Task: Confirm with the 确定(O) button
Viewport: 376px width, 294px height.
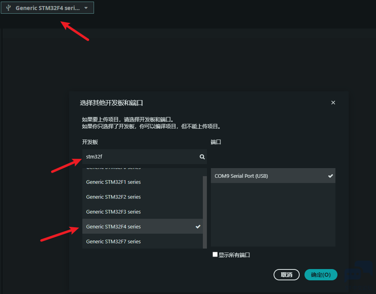Action: coord(321,275)
